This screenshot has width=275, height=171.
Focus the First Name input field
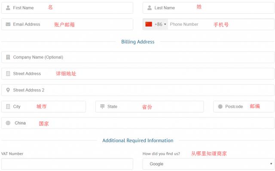[67, 8]
